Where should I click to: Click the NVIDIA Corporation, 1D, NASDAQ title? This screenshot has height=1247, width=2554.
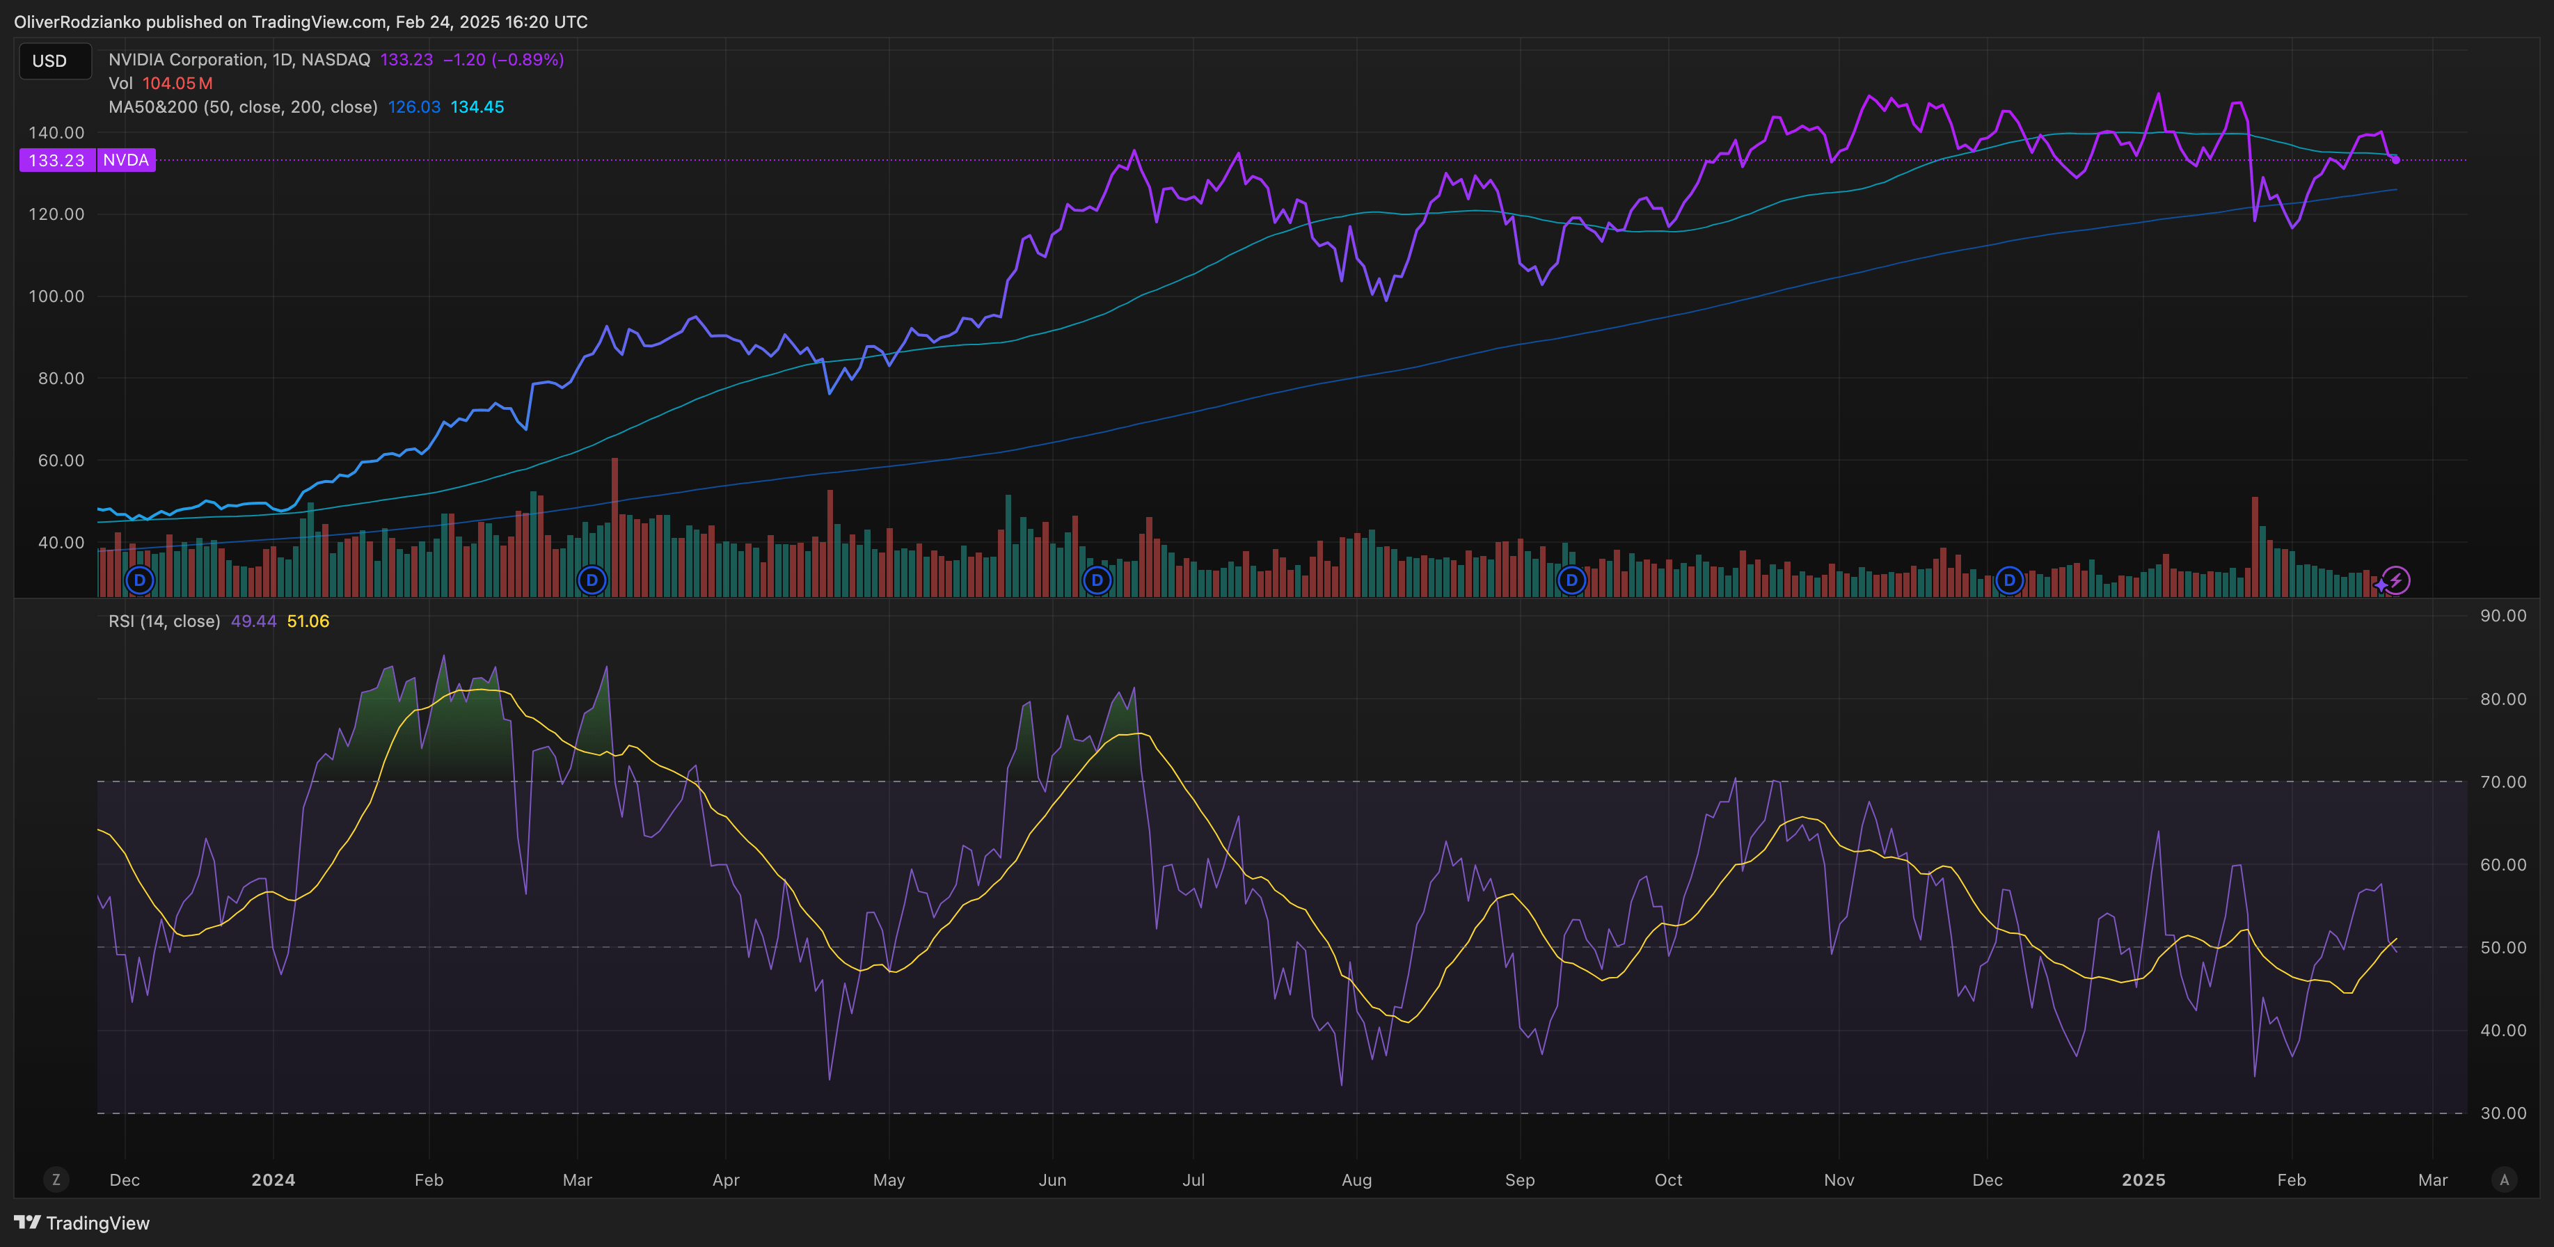tap(239, 59)
